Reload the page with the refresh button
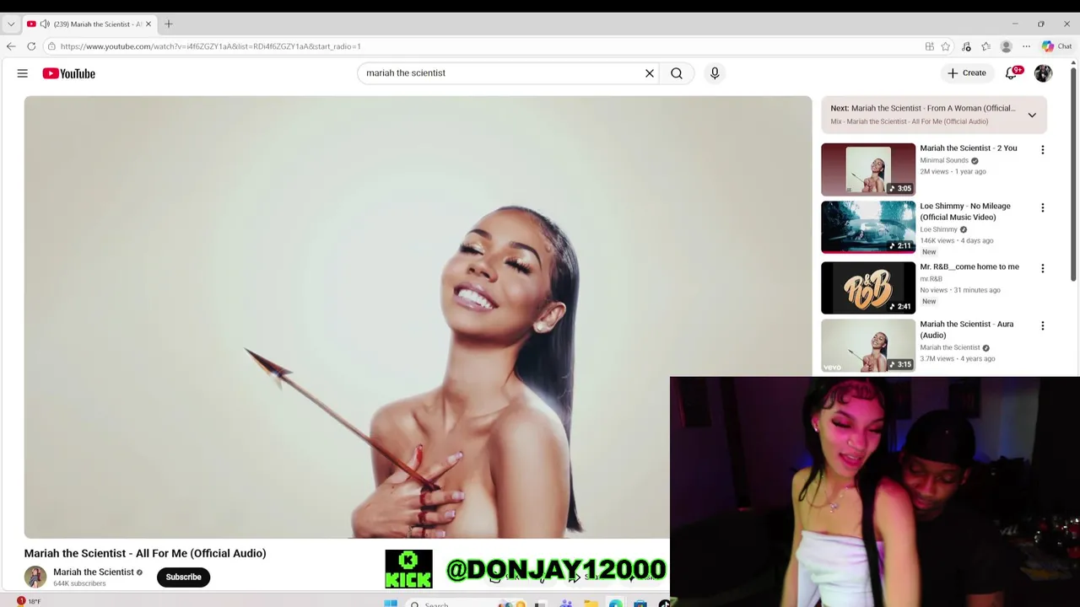1080x607 pixels. (31, 46)
